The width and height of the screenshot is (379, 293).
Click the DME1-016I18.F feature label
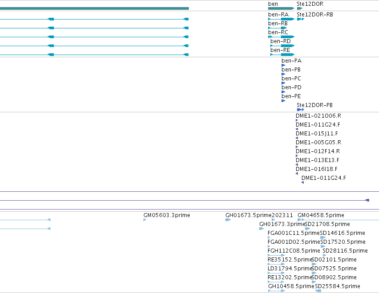(317, 169)
